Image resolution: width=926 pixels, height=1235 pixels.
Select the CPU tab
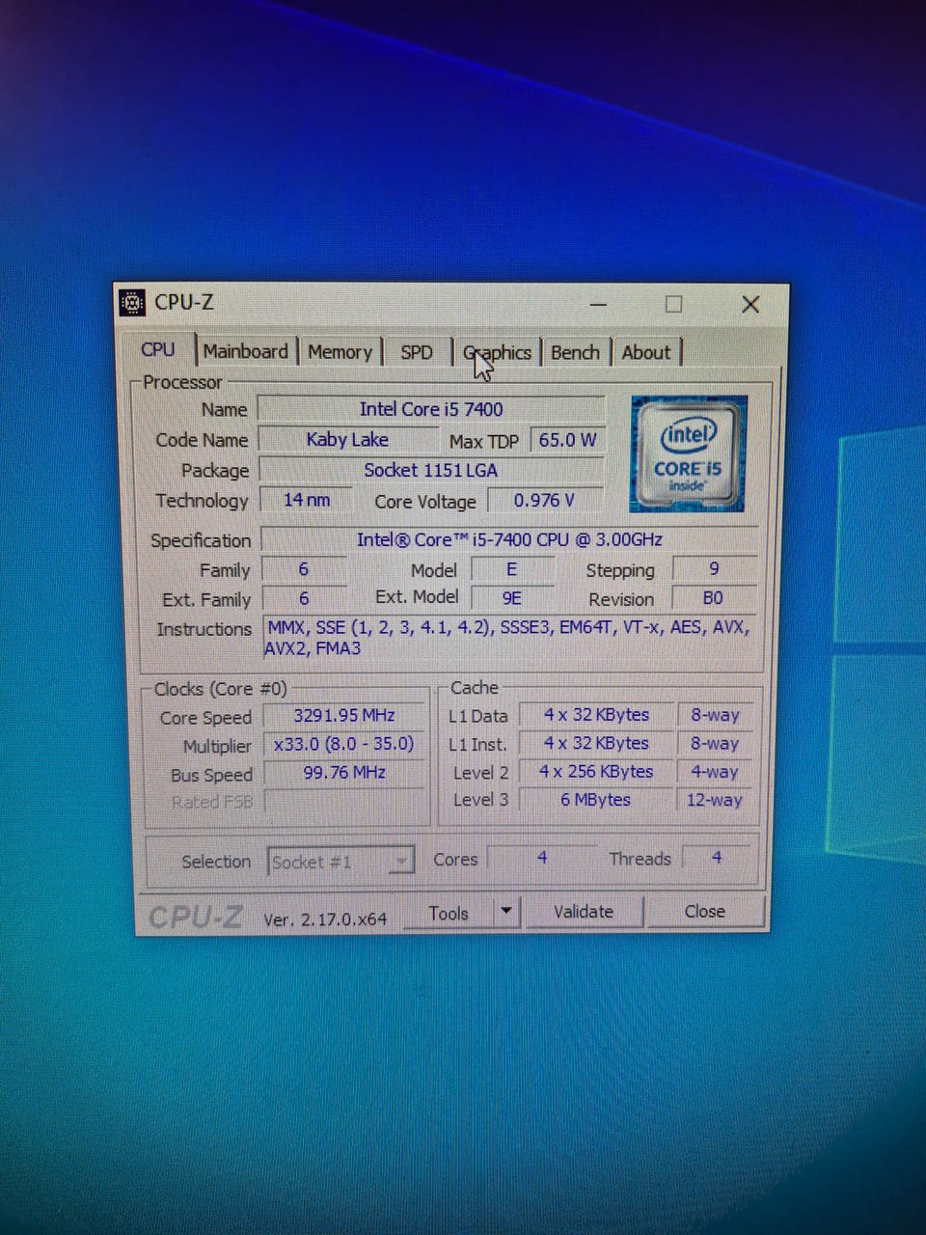[158, 350]
